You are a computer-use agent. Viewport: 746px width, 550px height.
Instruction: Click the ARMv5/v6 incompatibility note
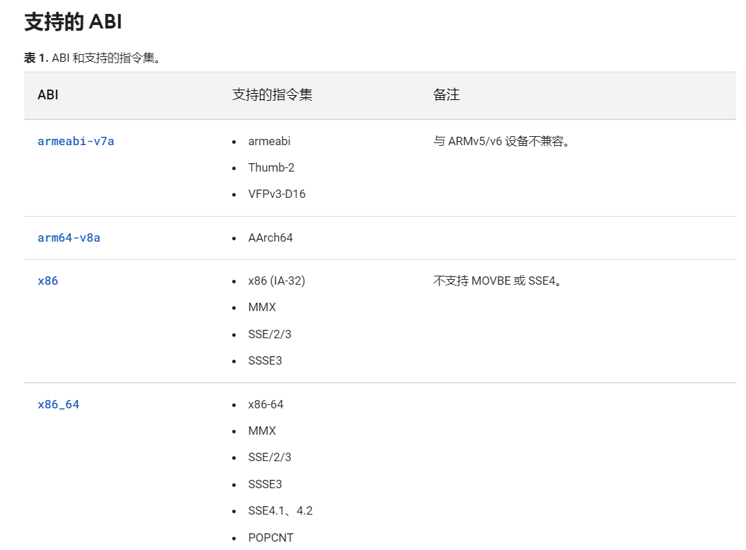tap(501, 141)
